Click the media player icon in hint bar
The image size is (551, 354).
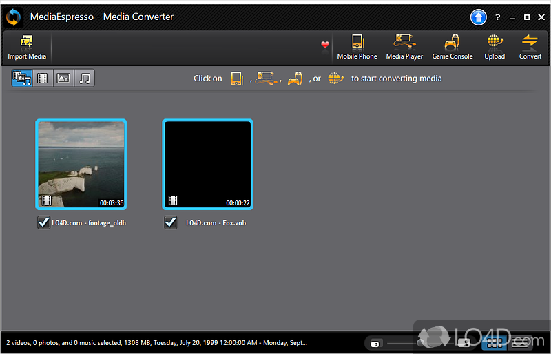click(266, 78)
